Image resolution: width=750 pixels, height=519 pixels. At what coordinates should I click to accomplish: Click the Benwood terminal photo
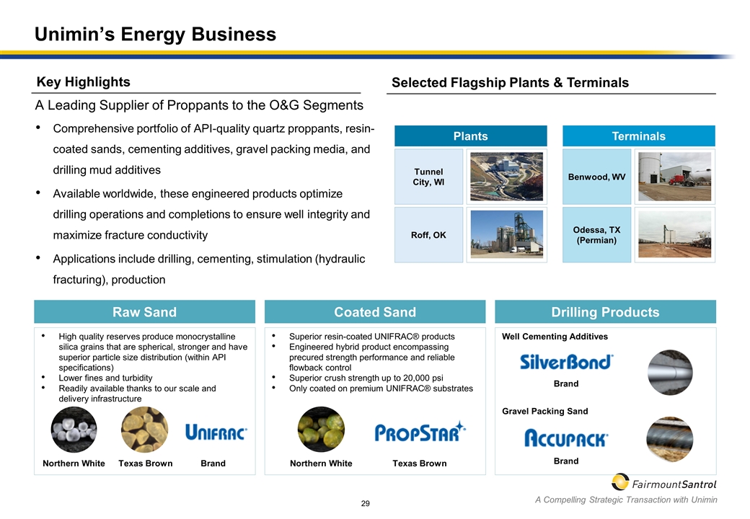(674, 176)
